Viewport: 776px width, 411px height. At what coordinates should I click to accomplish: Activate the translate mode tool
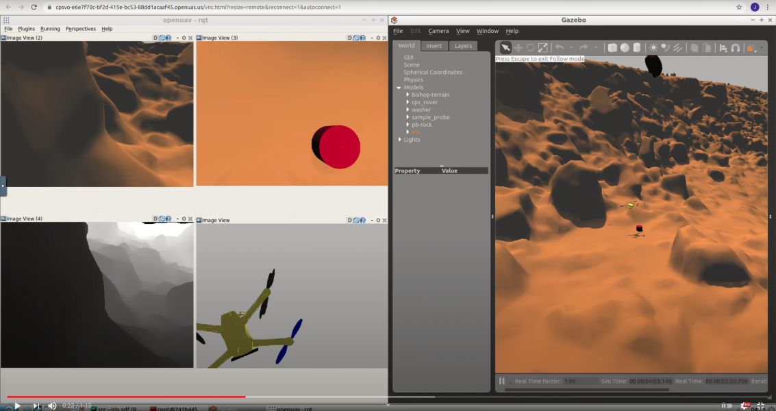pyautogui.click(x=518, y=48)
